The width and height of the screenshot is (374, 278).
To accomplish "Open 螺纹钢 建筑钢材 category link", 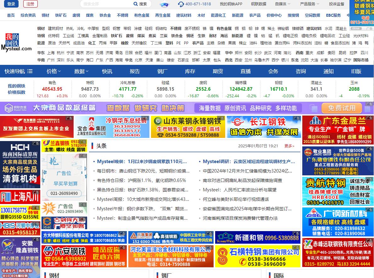I will (x=56, y=28).
